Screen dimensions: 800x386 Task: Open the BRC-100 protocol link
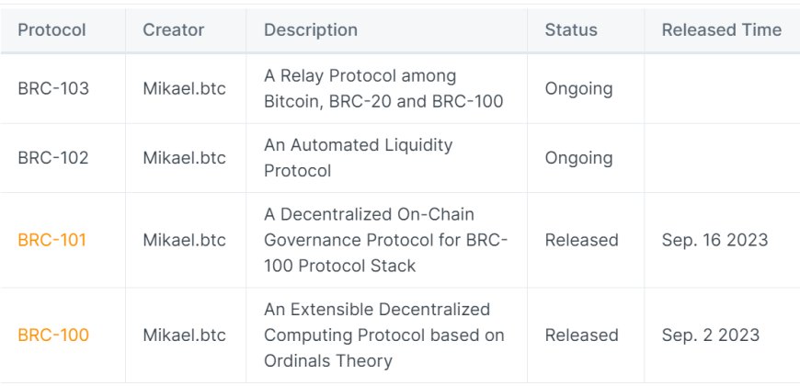click(x=53, y=335)
